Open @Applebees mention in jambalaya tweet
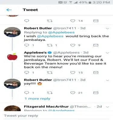 [50, 36]
